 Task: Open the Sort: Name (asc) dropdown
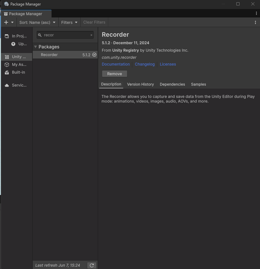(x=37, y=22)
